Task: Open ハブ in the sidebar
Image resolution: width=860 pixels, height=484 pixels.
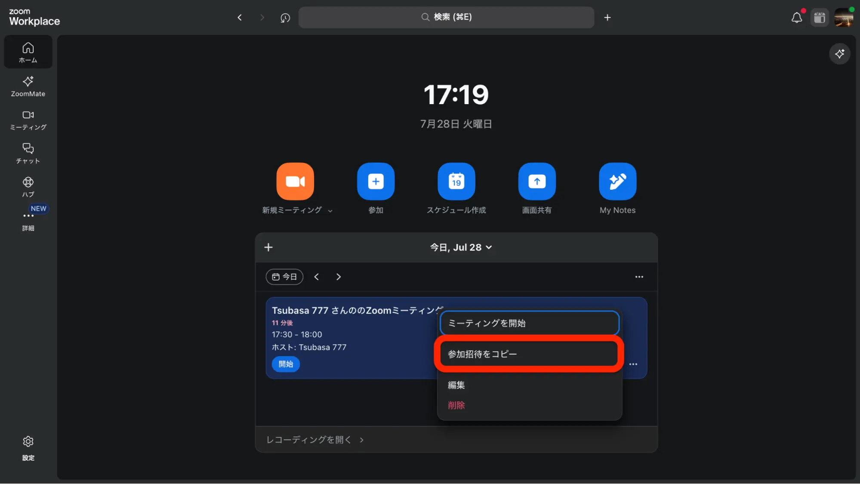Action: point(28,187)
